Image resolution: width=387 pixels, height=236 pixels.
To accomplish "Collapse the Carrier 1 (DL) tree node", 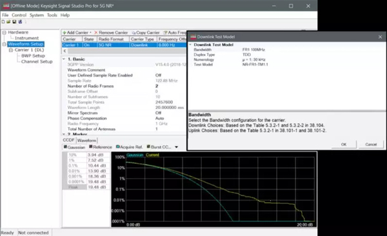I will (x=10, y=50).
